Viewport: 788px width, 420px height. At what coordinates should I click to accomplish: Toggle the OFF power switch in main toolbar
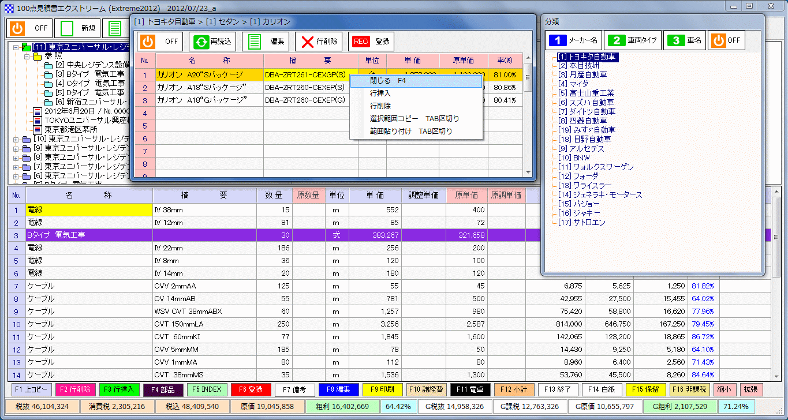point(29,28)
